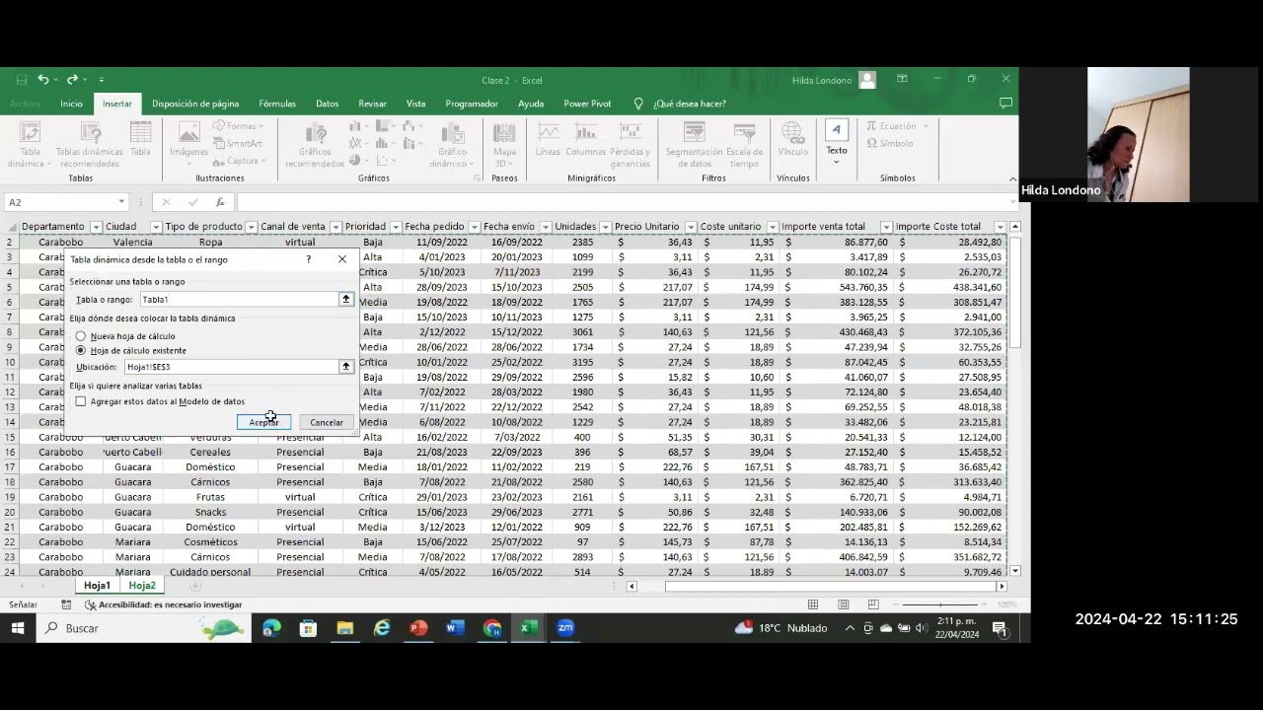Image resolution: width=1263 pixels, height=710 pixels.
Task: Open the Disposición de página tab
Action: point(195,104)
